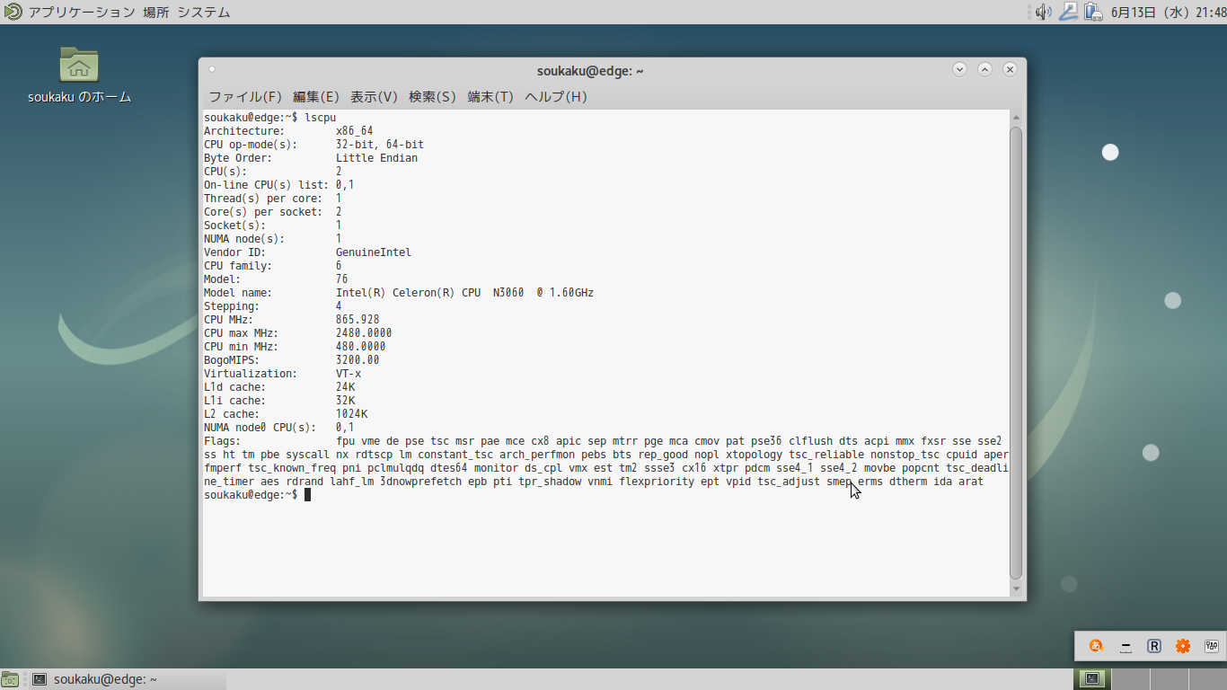Image resolution: width=1227 pixels, height=690 pixels.
Task: Open the soukaku home folder desktop icon
Action: [79, 65]
